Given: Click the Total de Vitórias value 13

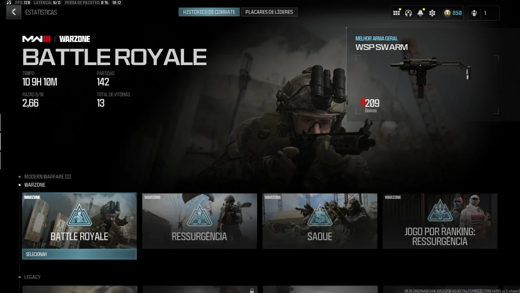Looking at the screenshot, I should (101, 103).
